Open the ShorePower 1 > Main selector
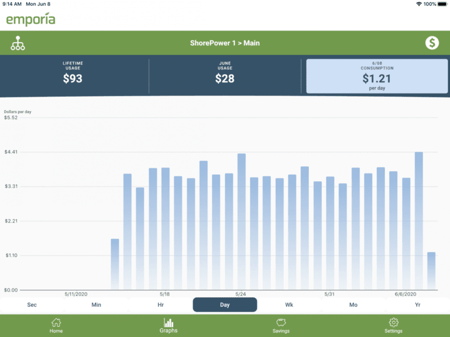This screenshot has width=450, height=337. pyautogui.click(x=225, y=43)
